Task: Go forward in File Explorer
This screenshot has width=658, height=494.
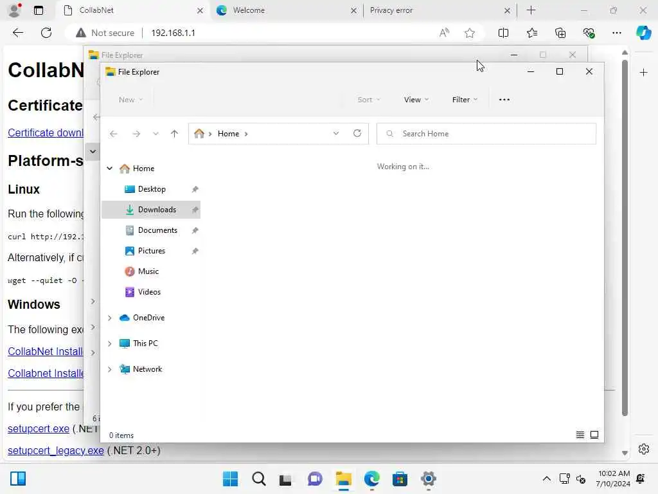Action: click(x=136, y=134)
